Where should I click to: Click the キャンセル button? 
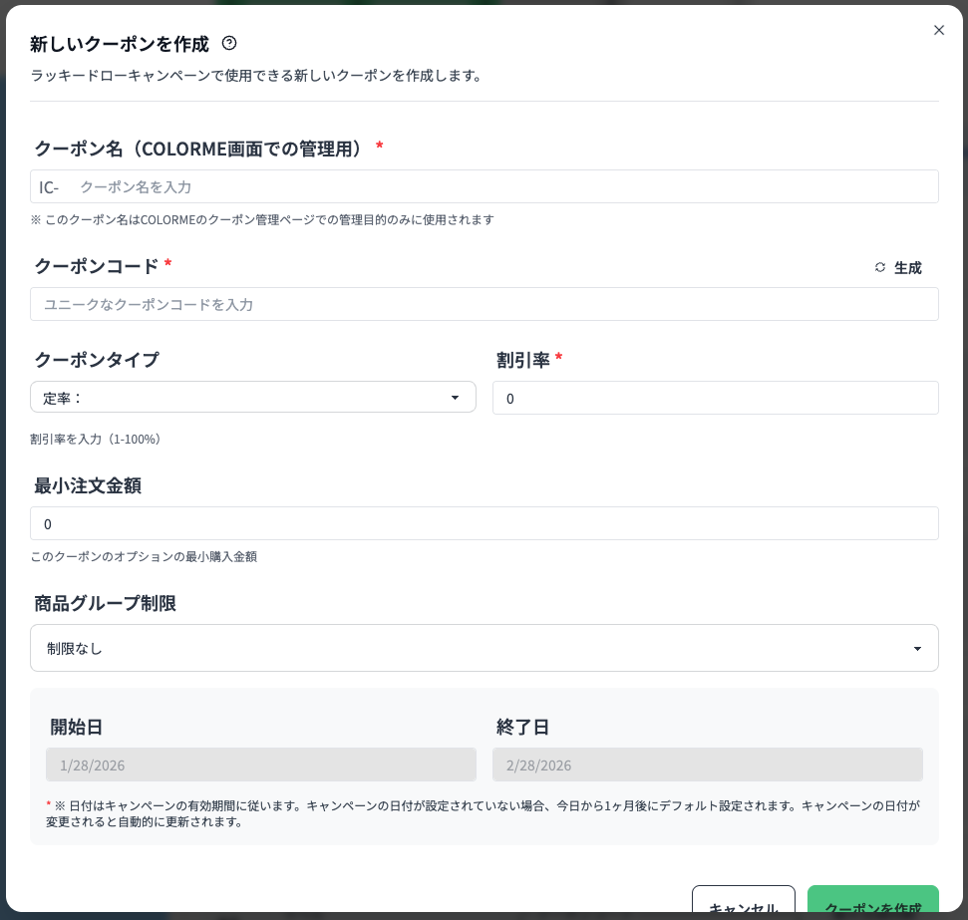click(744, 905)
